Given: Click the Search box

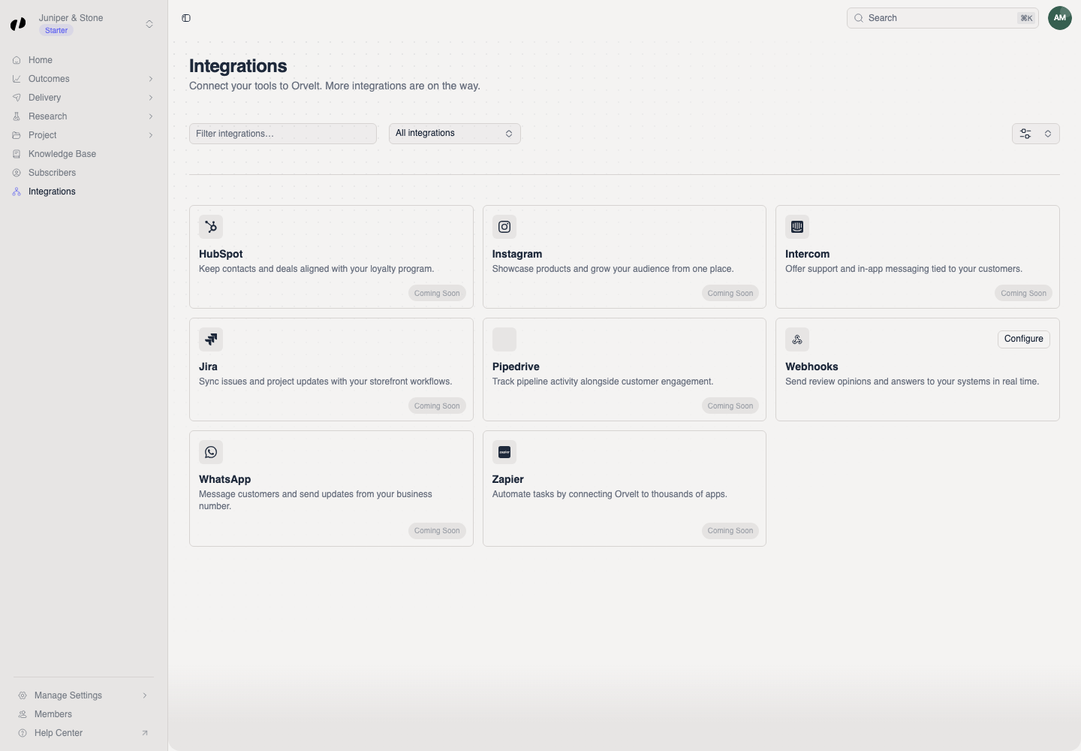Looking at the screenshot, I should pos(943,18).
